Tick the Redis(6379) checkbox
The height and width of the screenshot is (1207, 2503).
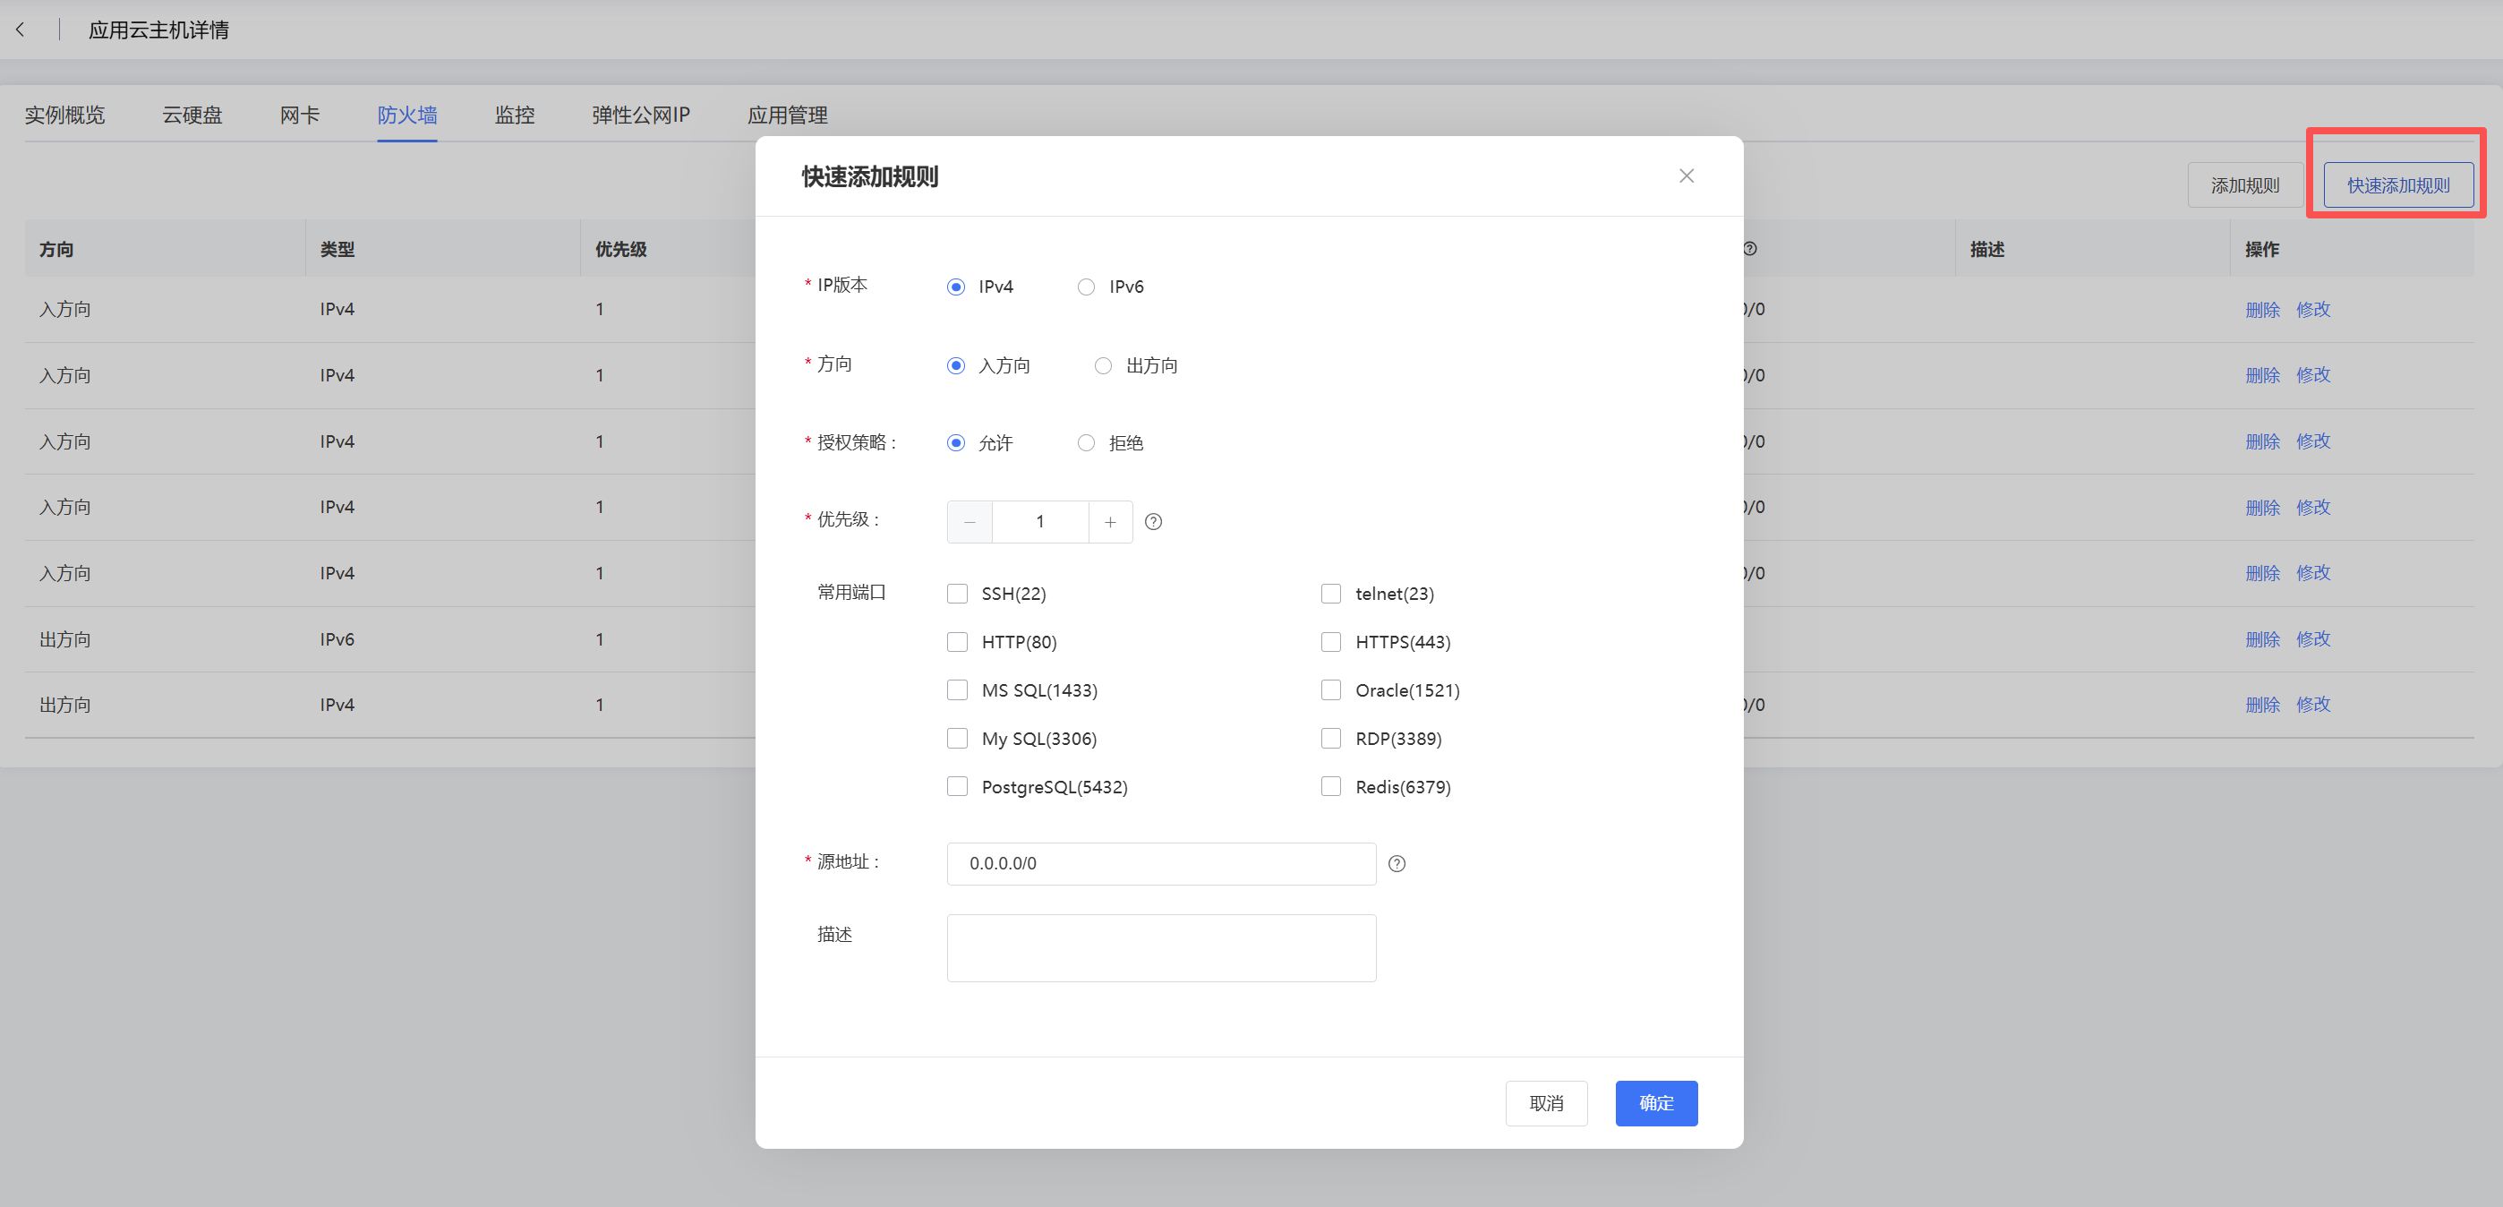pyautogui.click(x=1331, y=787)
